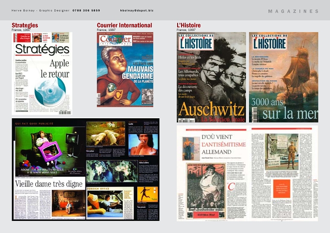Screen dimensions: 330x233
Task: Click the propaganda poster illustration in L'Histoire spread
Action: point(206,191)
